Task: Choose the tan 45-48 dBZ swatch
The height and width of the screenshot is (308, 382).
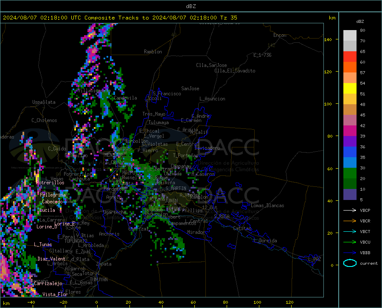Action: (350, 110)
